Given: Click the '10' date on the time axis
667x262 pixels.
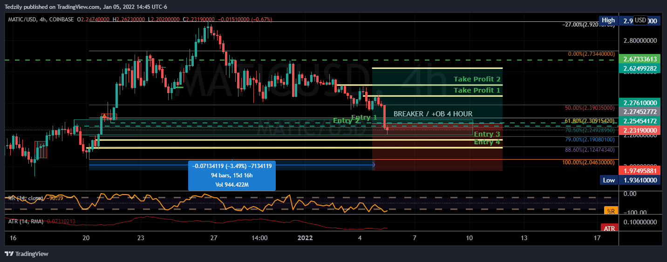Looking at the screenshot, I should click(x=470, y=238).
